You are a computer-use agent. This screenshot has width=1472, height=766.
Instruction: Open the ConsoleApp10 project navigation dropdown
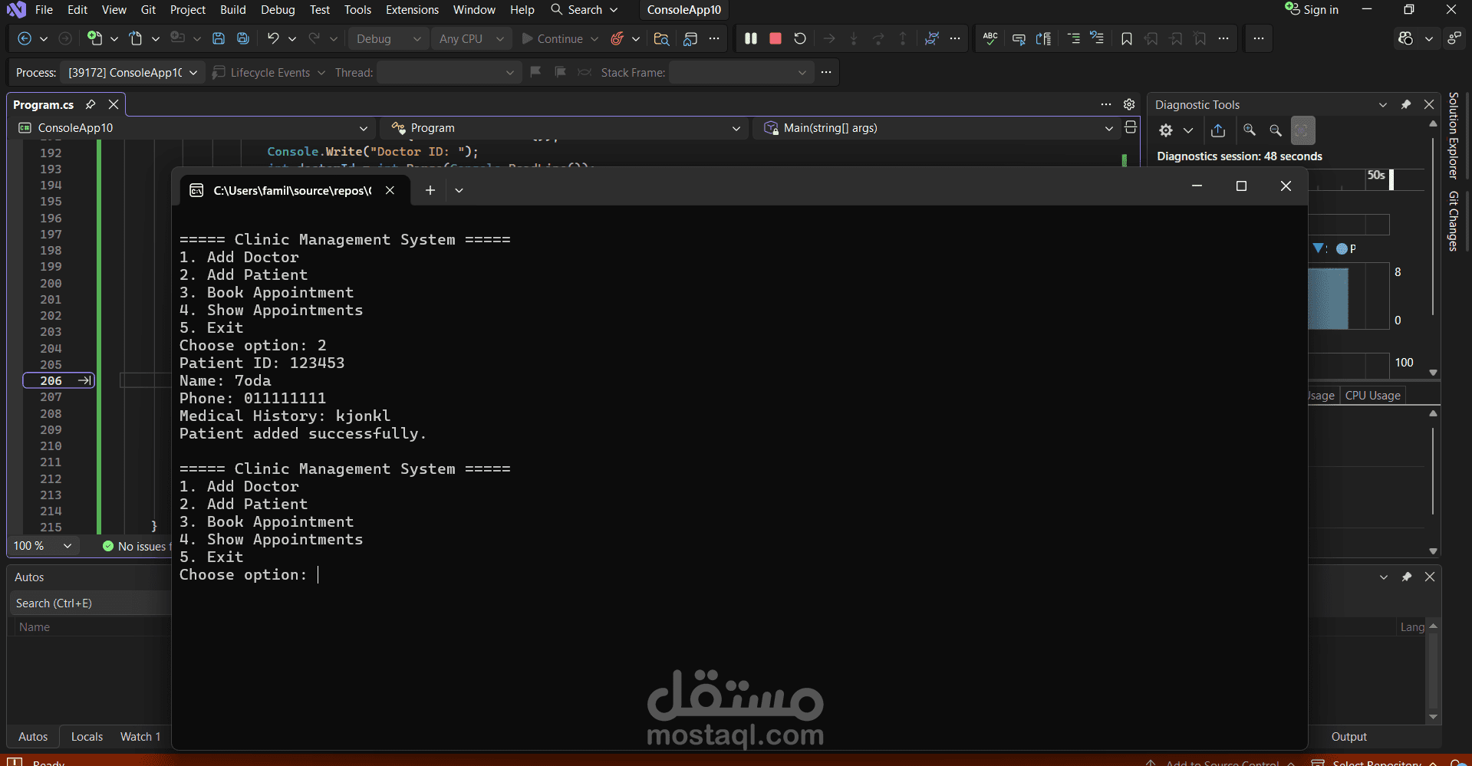[x=193, y=128]
